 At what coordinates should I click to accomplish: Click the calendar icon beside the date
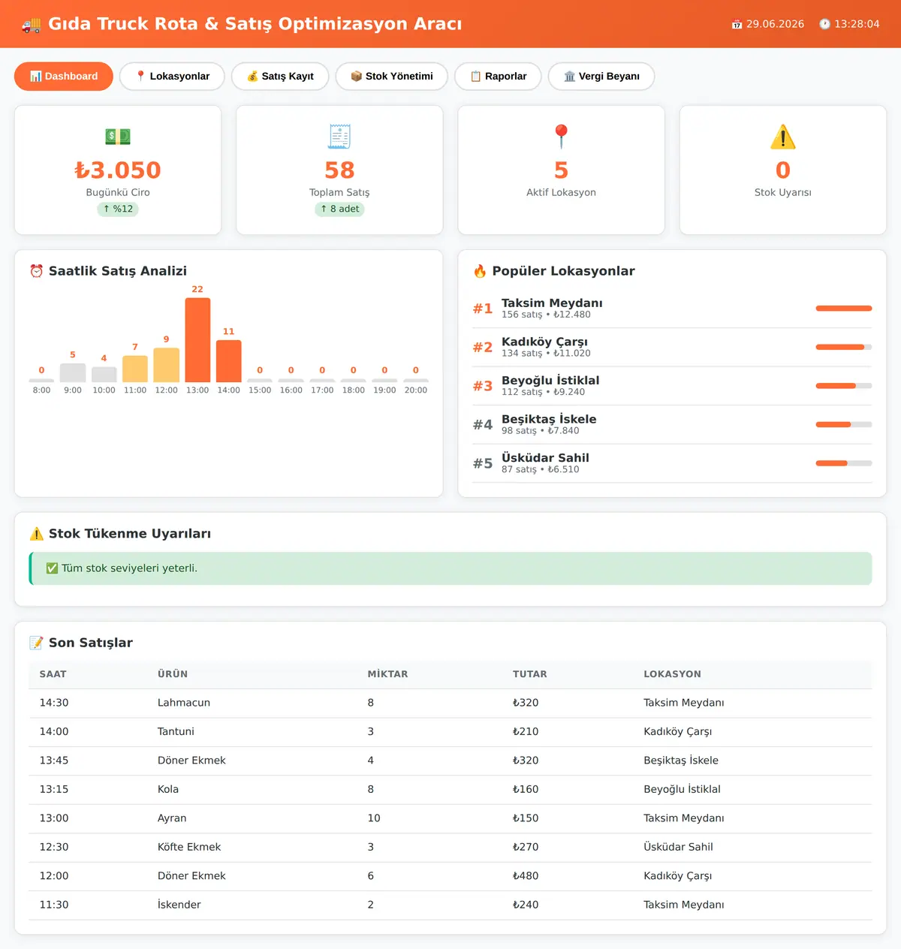pyautogui.click(x=737, y=24)
